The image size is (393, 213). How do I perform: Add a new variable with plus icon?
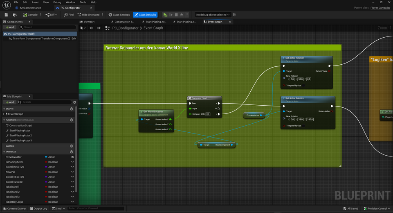click(72, 152)
